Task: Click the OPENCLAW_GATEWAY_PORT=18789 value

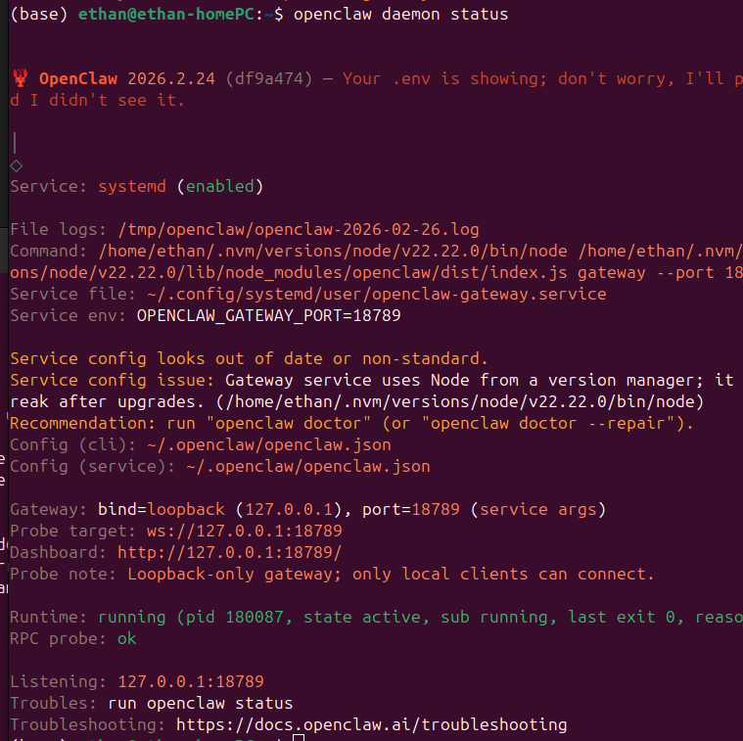Action: (268, 315)
